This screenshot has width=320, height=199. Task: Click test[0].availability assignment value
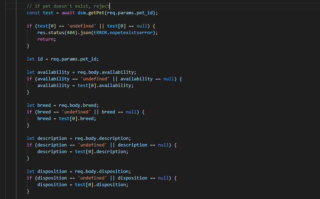point(106,86)
